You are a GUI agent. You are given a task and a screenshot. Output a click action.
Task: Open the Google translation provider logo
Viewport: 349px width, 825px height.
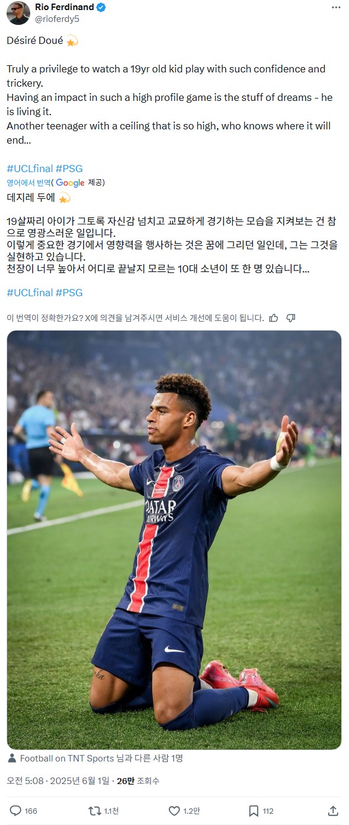click(x=70, y=183)
